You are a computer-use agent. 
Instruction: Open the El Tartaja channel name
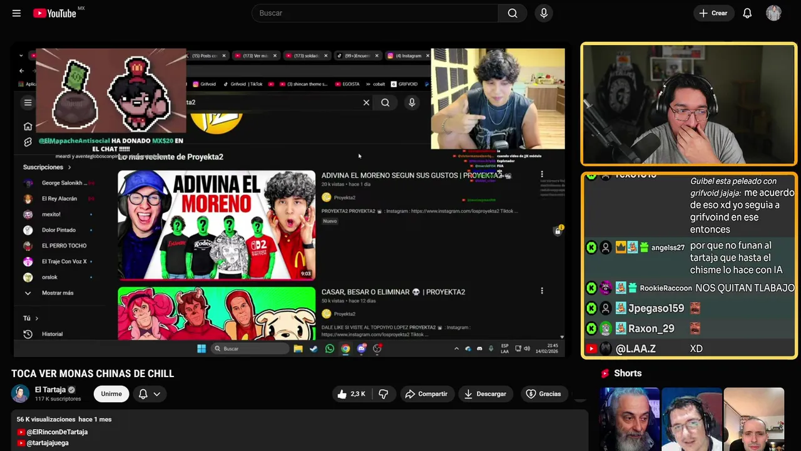50,390
